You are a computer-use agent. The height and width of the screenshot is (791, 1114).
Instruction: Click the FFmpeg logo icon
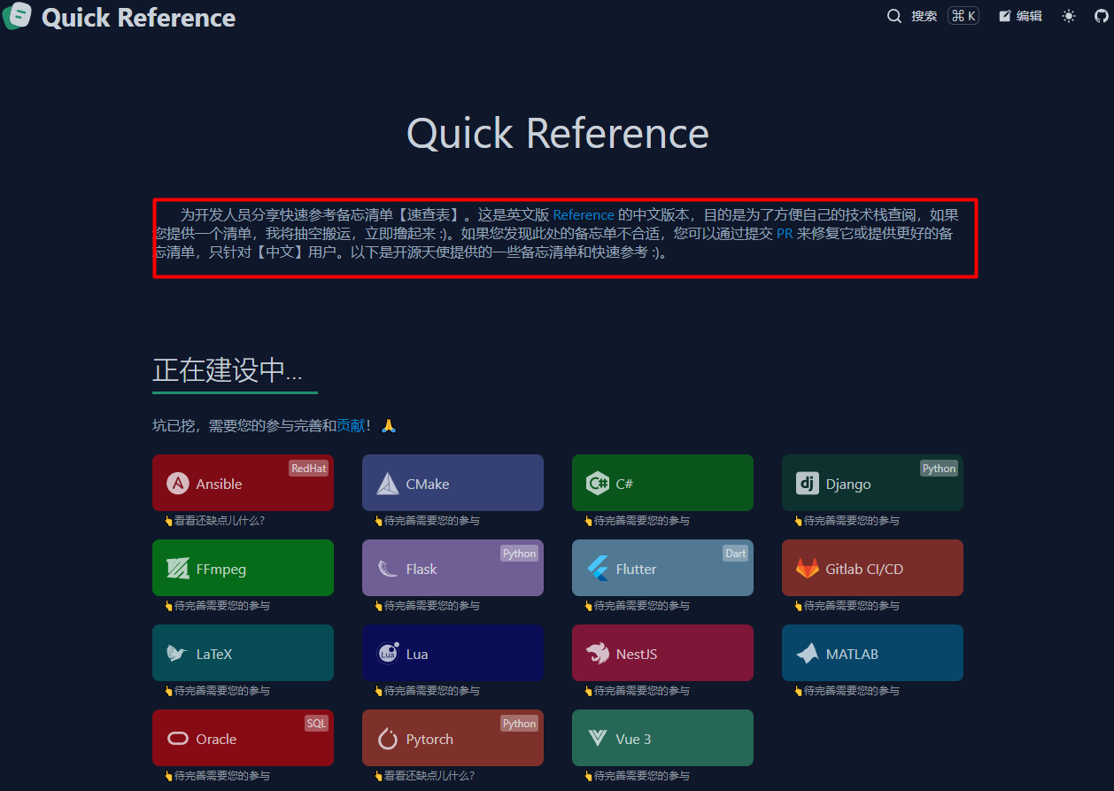coord(178,569)
